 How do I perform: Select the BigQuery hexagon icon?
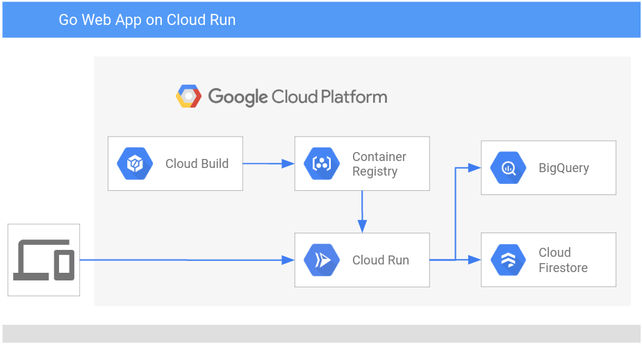pos(507,168)
